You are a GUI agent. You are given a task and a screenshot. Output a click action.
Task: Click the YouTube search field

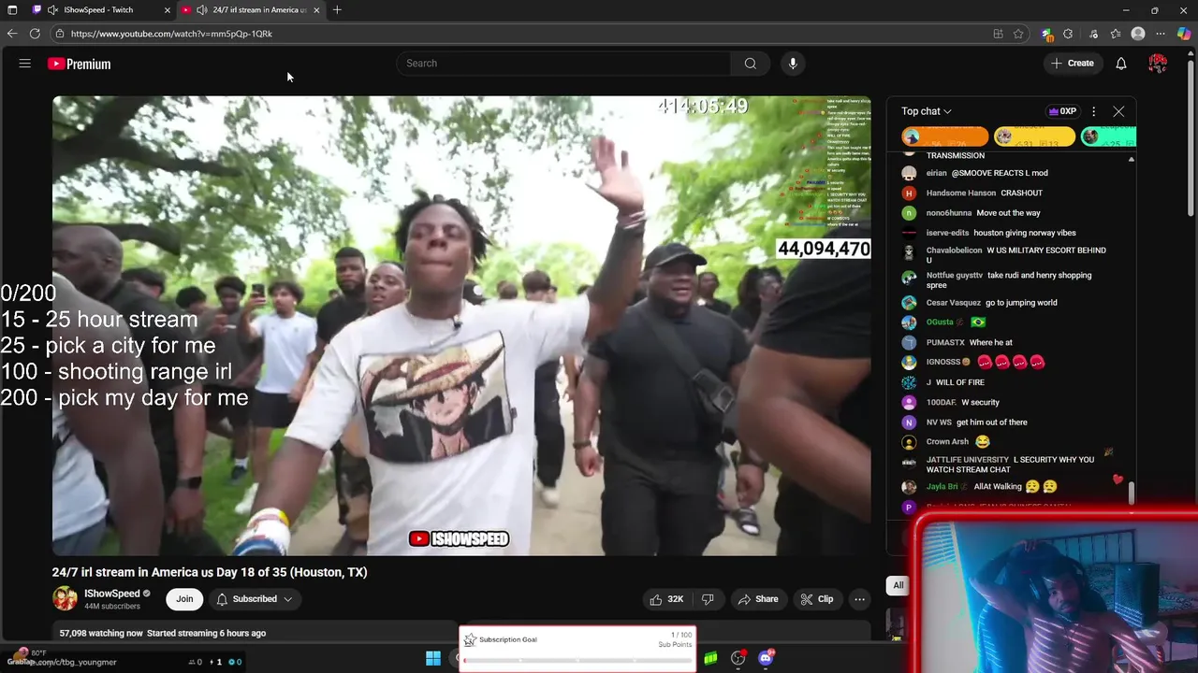[x=563, y=64]
